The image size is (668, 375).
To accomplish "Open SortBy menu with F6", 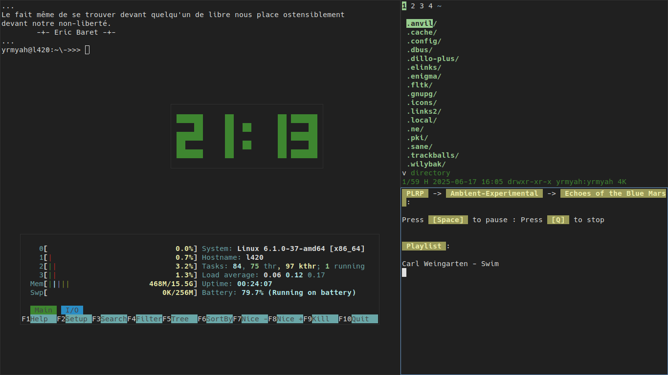I will point(216,319).
